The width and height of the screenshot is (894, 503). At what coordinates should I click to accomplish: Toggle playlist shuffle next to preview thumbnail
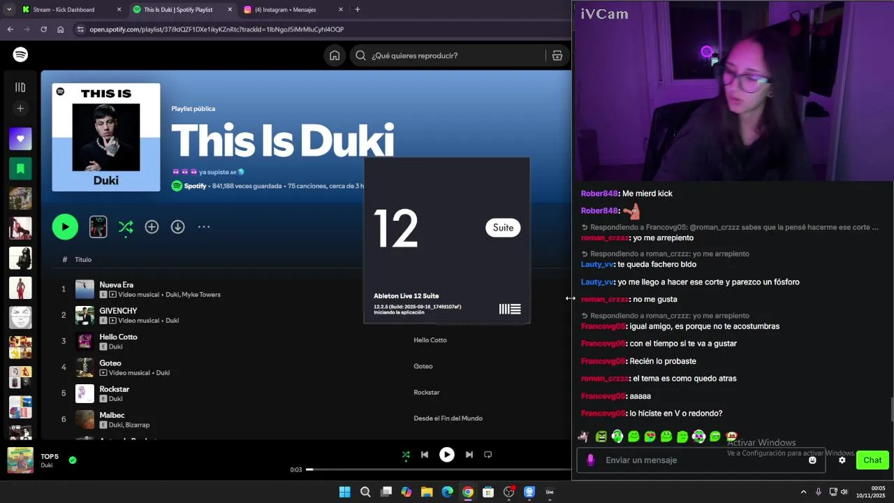point(126,226)
